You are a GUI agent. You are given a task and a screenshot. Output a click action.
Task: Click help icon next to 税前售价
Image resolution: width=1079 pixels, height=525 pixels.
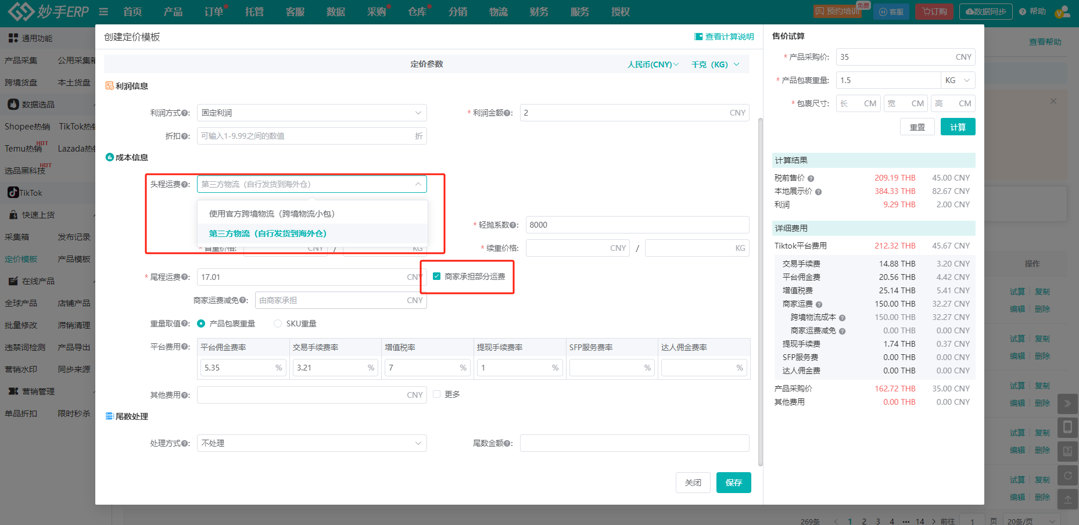[x=811, y=179]
